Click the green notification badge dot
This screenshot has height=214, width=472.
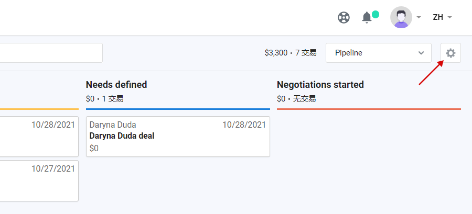coord(375,14)
